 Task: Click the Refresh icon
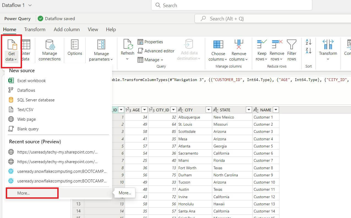(127, 44)
